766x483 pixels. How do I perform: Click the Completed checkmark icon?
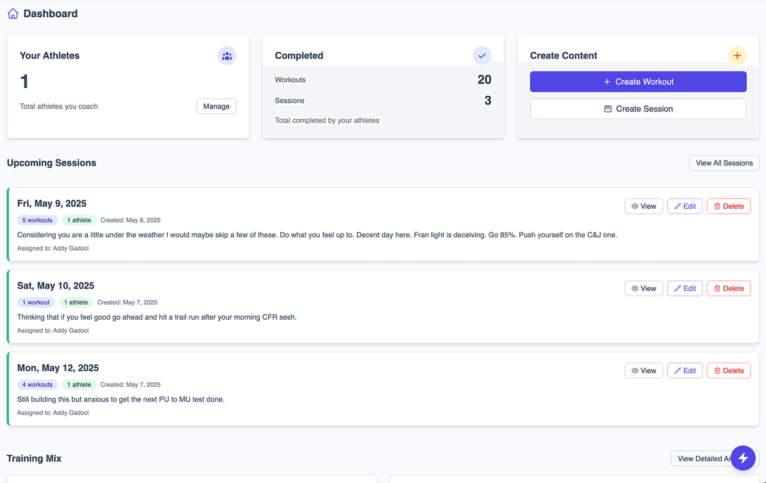(482, 56)
